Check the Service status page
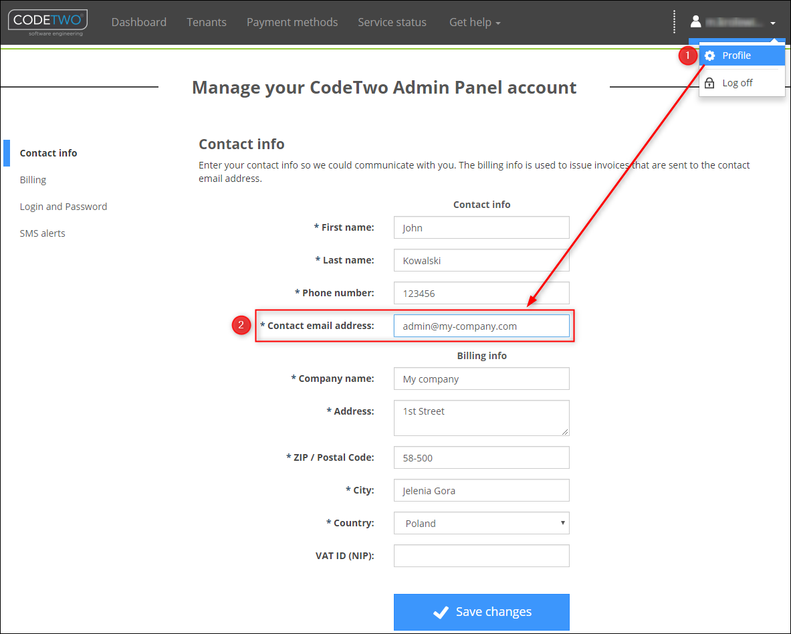 click(x=392, y=22)
